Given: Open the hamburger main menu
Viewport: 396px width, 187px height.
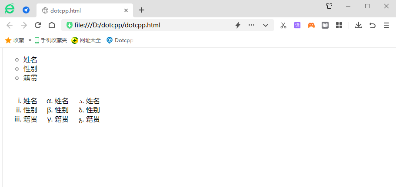Looking at the screenshot, I should coord(386,25).
